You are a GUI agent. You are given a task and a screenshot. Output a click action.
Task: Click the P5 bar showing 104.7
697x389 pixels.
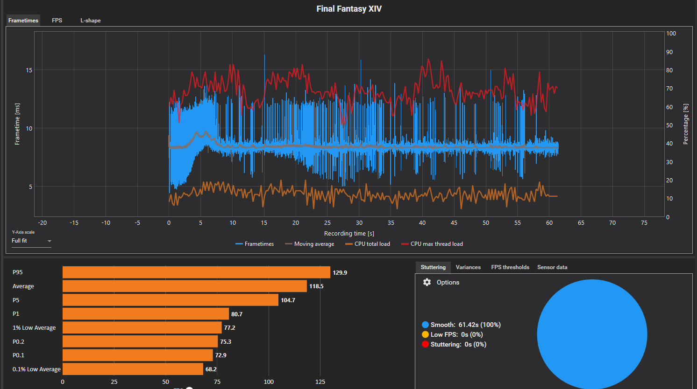[x=171, y=300]
